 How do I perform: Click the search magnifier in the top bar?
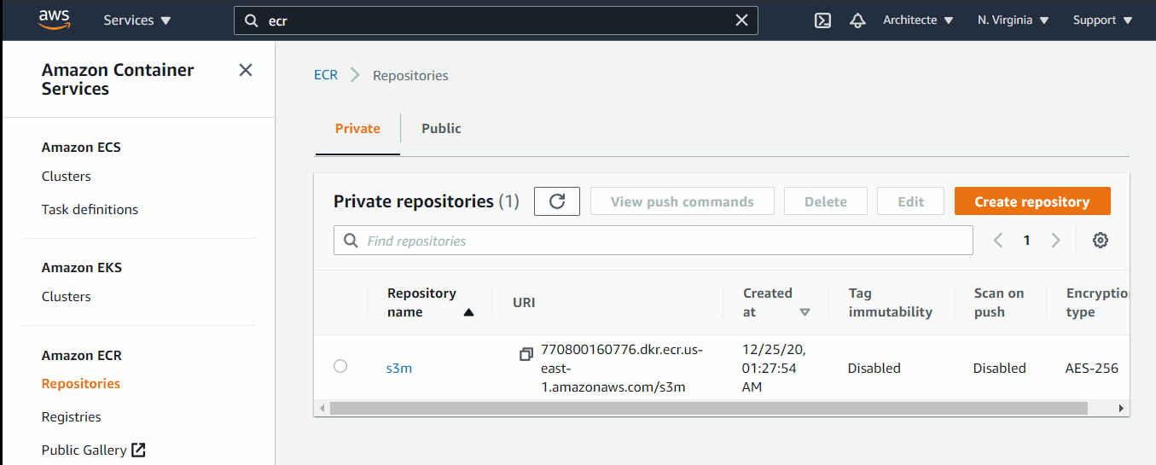click(x=251, y=20)
